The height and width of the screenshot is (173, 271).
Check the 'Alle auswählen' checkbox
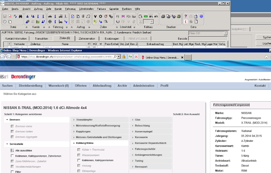click(12, 150)
